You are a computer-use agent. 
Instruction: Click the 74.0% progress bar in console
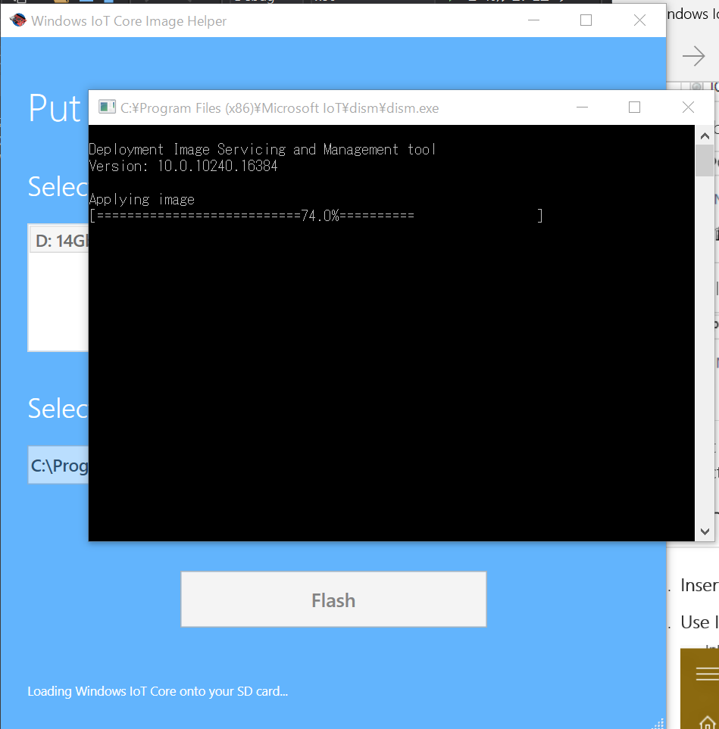pos(316,216)
